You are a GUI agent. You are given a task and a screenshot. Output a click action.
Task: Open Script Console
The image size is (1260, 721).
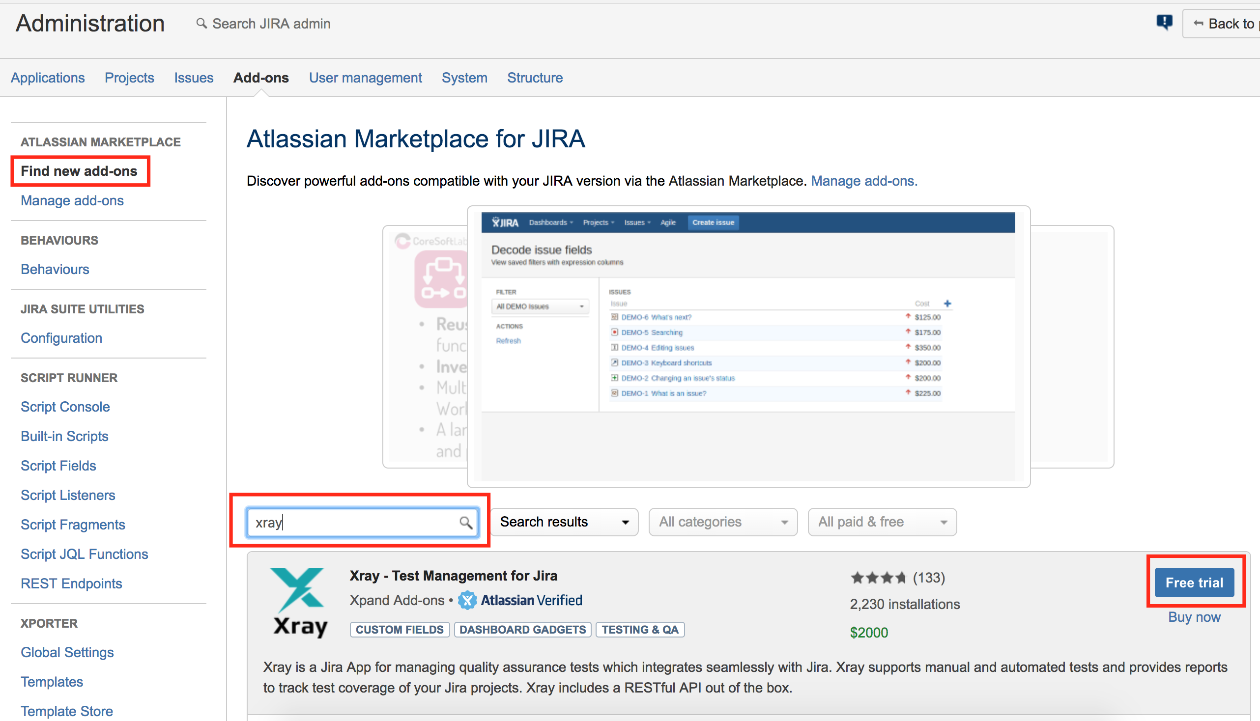65,407
